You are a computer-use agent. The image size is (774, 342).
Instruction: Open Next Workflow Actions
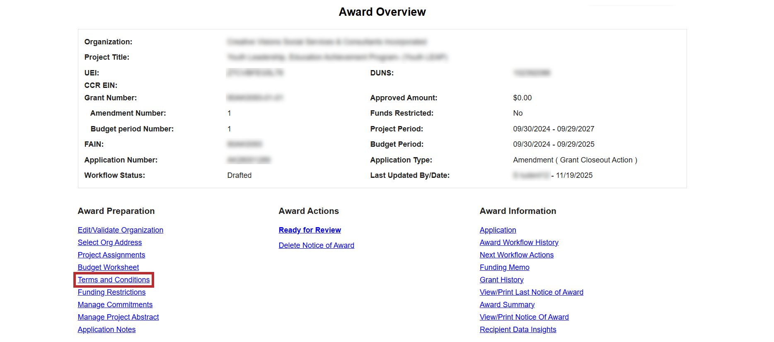pos(516,255)
